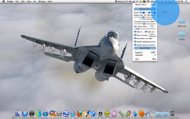This screenshot has height=119, width=190.
Task: Click the Transparency slider knob
Action: click(144, 24)
